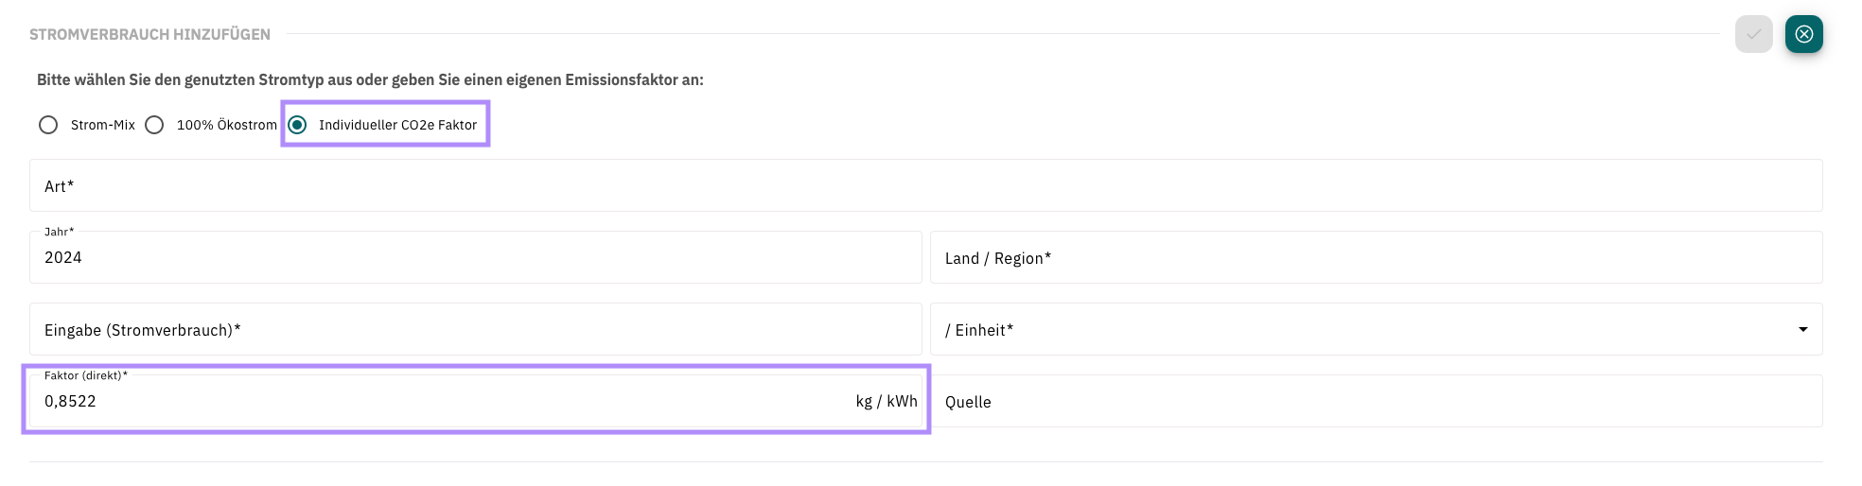Focus the Land / Region field

coord(1376,257)
